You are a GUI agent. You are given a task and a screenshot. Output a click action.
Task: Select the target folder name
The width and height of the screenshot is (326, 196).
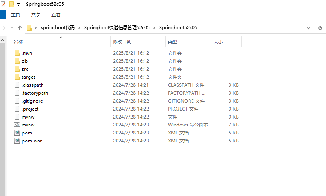coord(29,77)
